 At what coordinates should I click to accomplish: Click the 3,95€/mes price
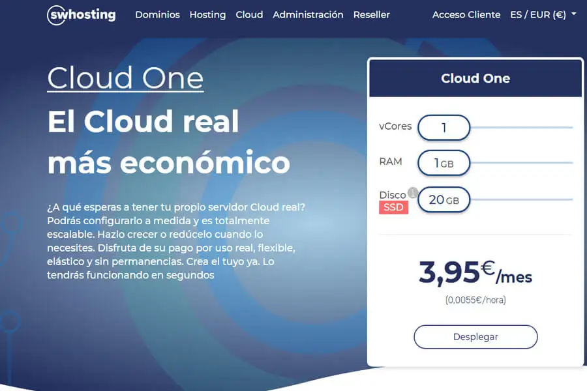click(475, 273)
